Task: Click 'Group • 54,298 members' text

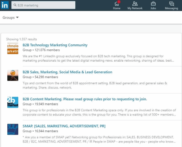Action: click(x=40, y=77)
